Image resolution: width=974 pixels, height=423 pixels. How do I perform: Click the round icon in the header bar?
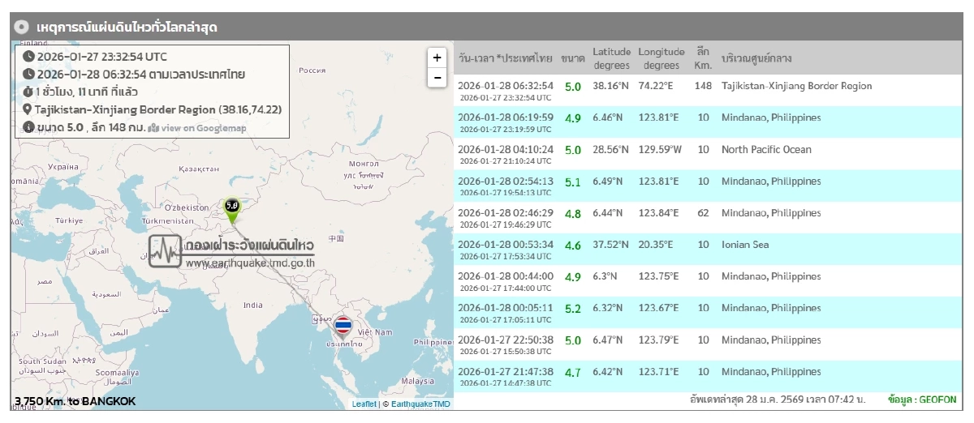(x=22, y=27)
